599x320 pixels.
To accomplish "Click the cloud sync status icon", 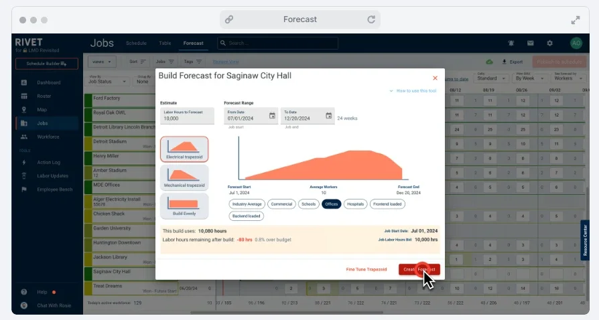I will pyautogui.click(x=489, y=62).
